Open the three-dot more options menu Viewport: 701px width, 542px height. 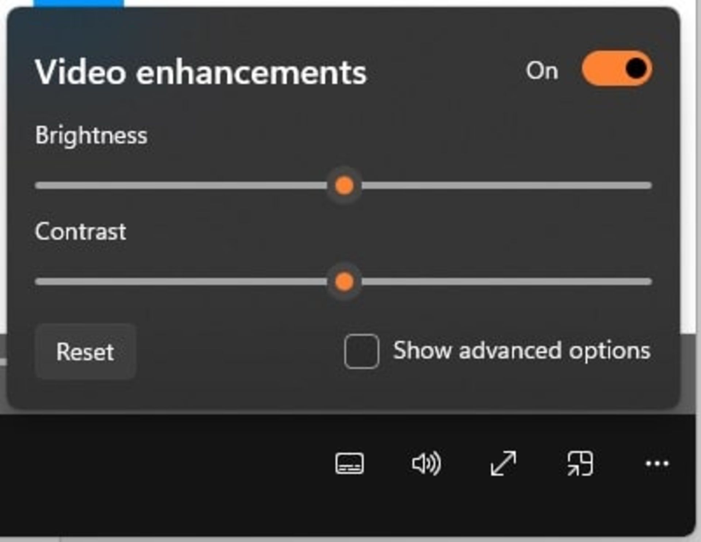point(657,463)
